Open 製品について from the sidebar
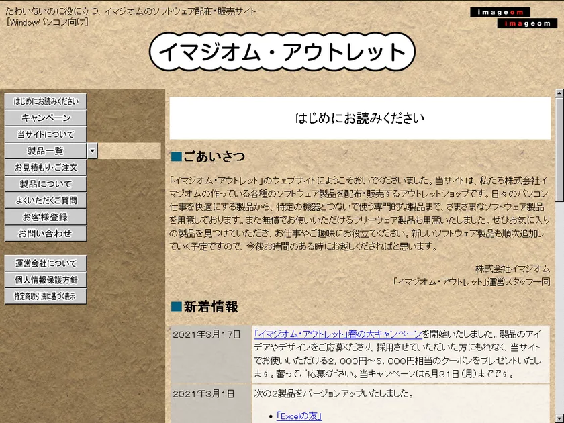Viewport: 564px width, 423px height. pos(46,184)
